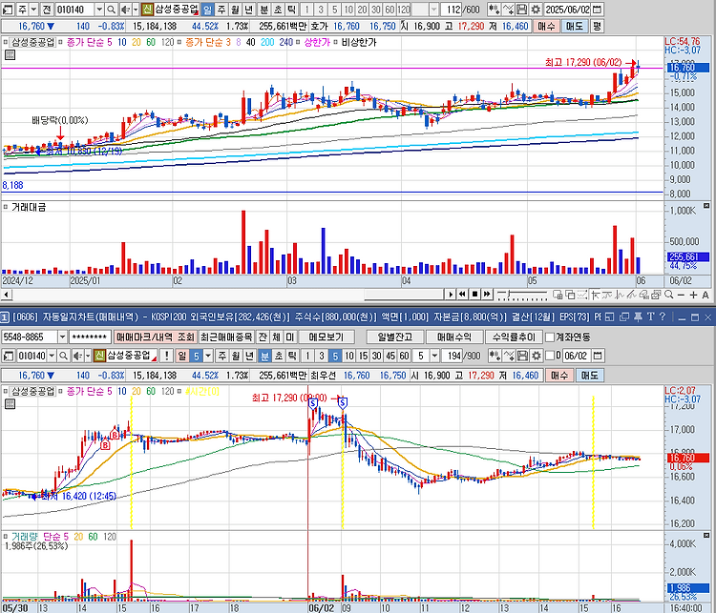Toggle 거래량 legend box in lower volume panel
This screenshot has height=613, width=716.
(x=6, y=537)
